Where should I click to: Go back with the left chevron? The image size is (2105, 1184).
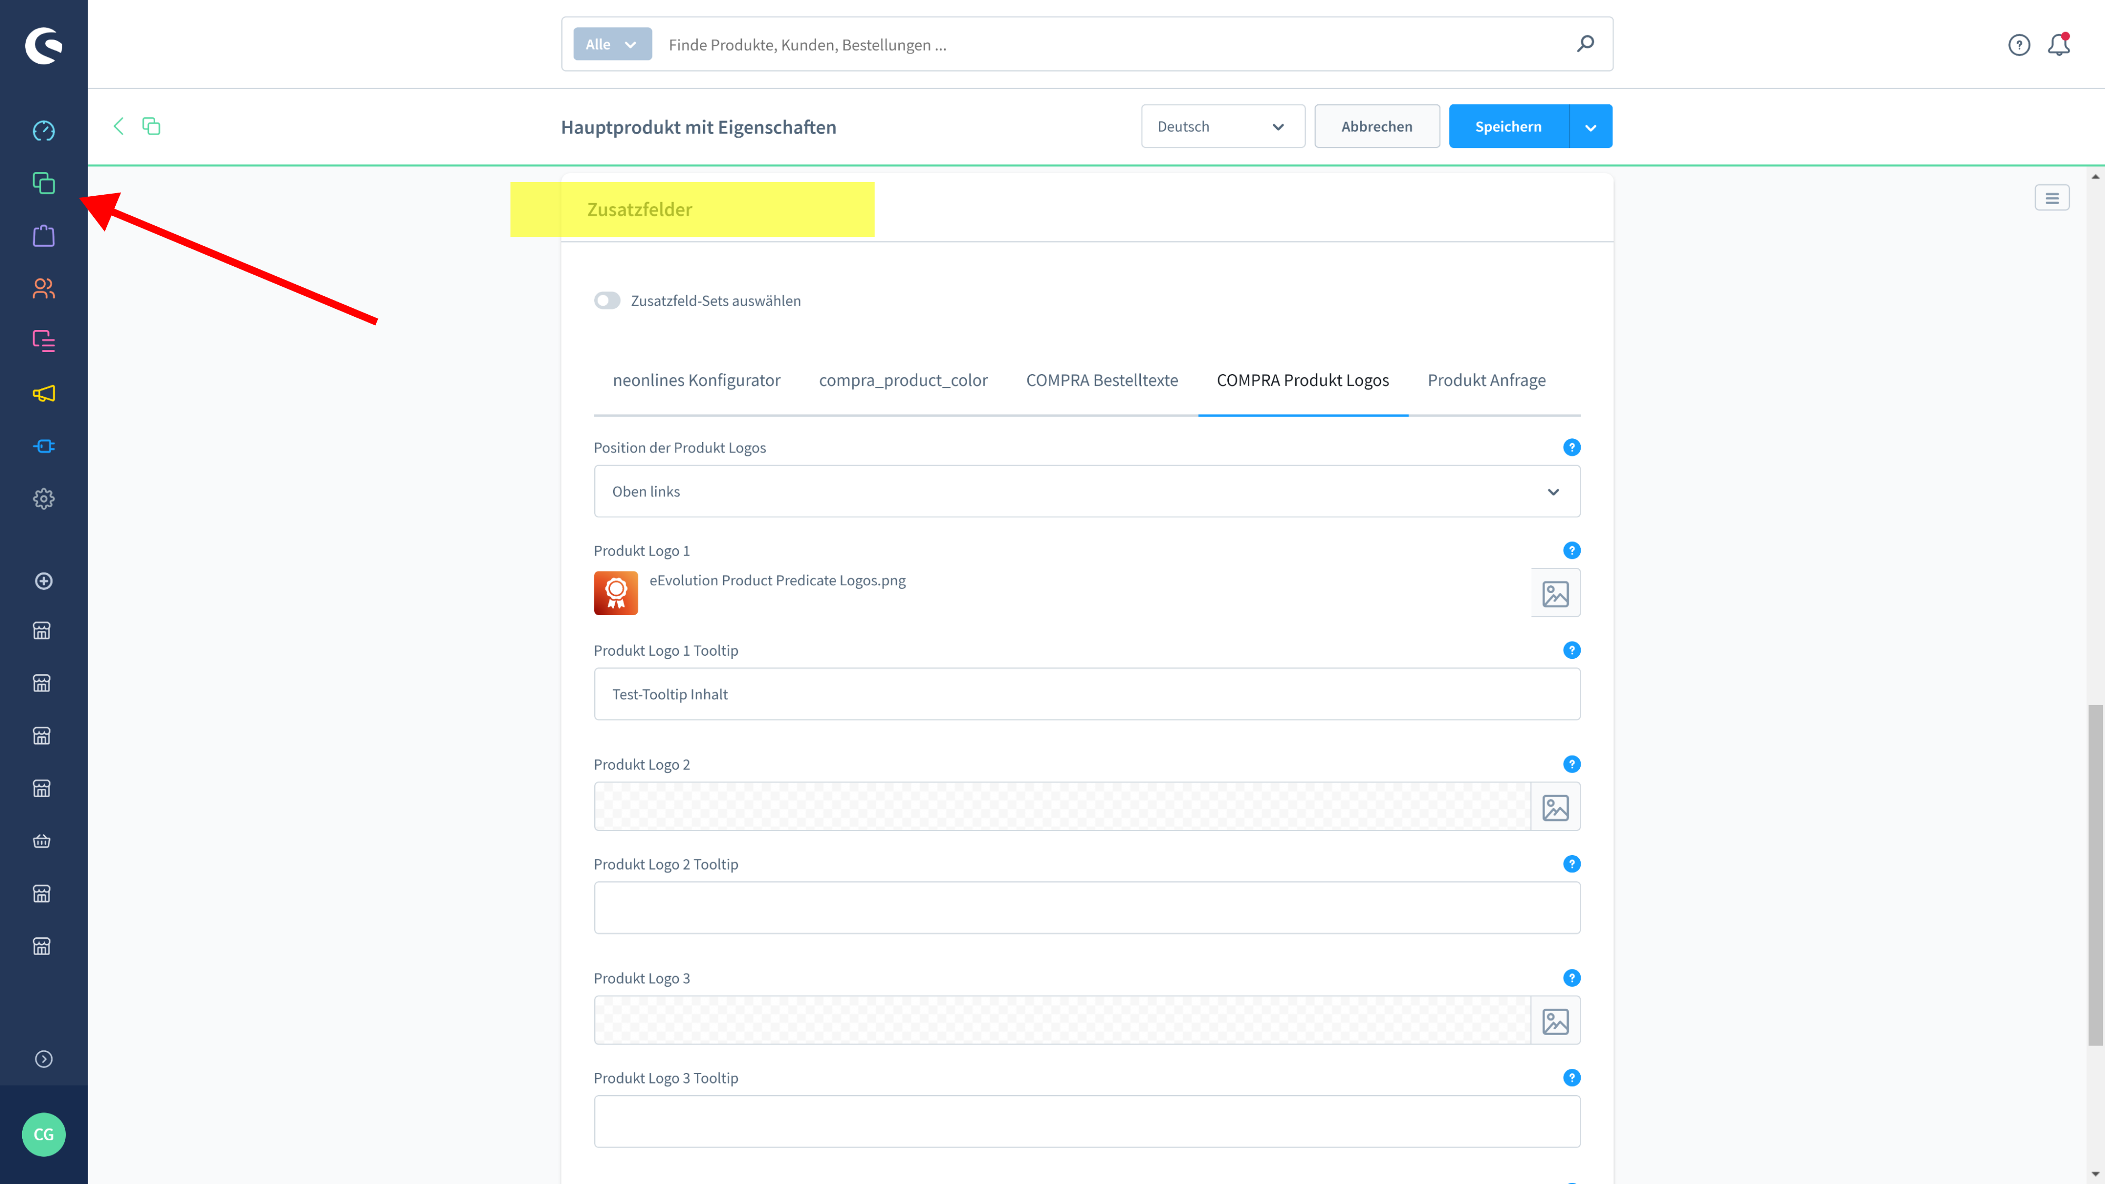118,126
